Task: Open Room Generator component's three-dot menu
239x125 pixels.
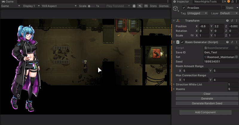Action: coord(236,42)
